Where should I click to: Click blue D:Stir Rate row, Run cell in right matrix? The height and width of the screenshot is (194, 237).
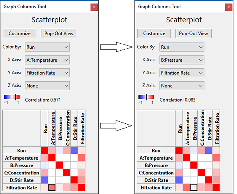179,180
